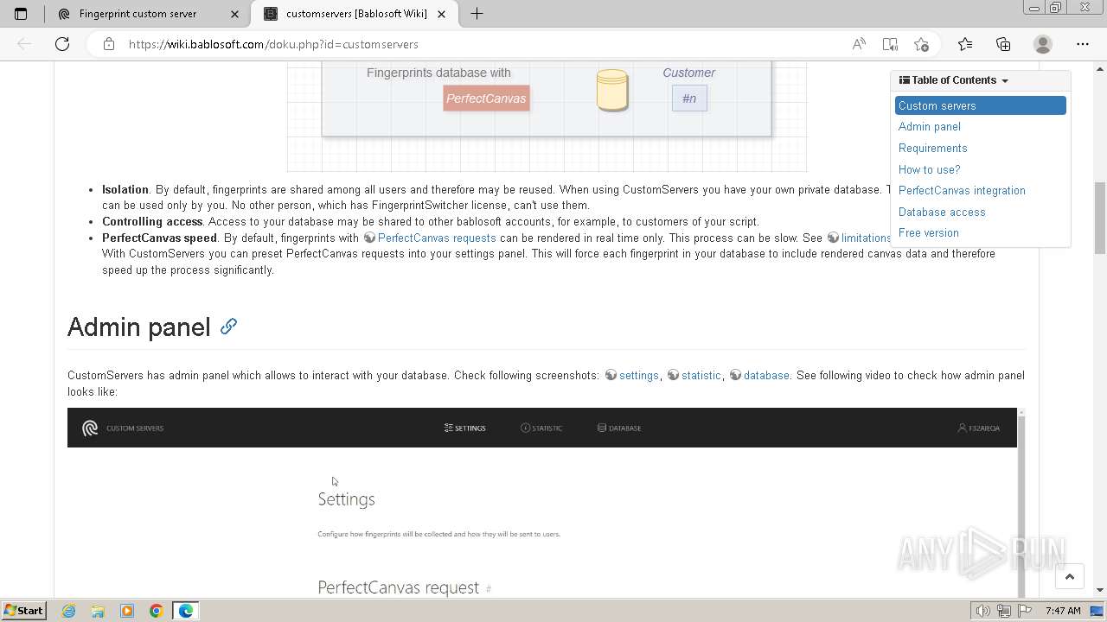1107x622 pixels.
Task: Select SETTINGS in admin panel video
Action: [x=465, y=428]
